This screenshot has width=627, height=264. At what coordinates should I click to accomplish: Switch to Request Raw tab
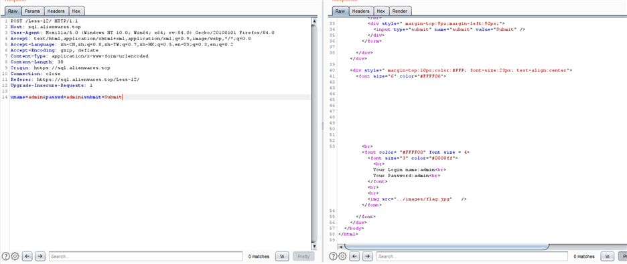[13, 11]
